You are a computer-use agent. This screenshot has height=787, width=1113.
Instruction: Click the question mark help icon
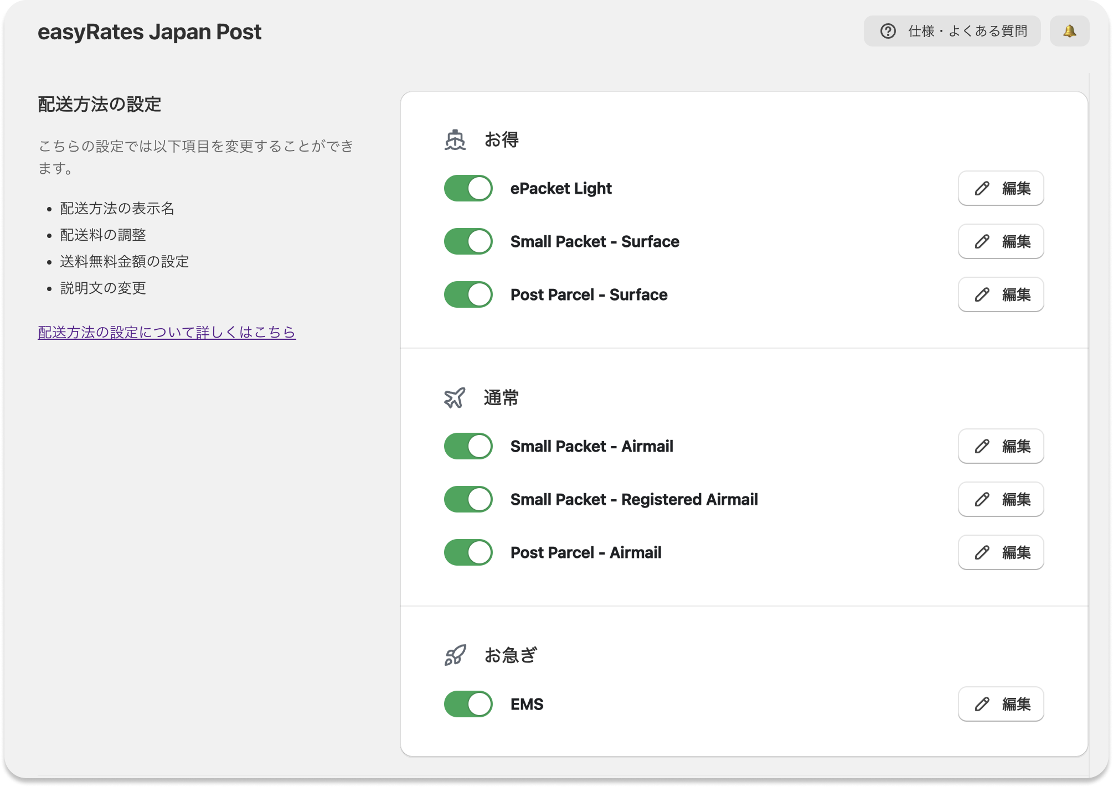tap(888, 31)
